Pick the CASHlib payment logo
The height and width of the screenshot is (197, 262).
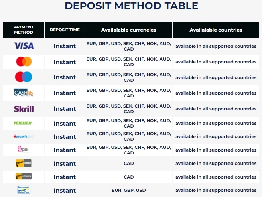pos(24,93)
